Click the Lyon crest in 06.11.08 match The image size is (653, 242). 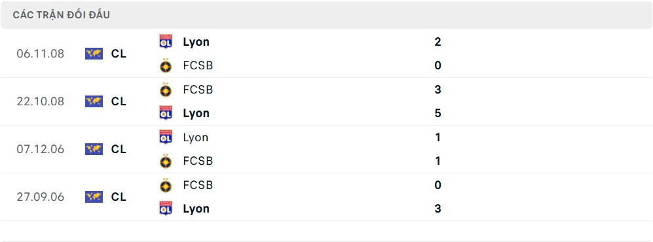pyautogui.click(x=166, y=42)
